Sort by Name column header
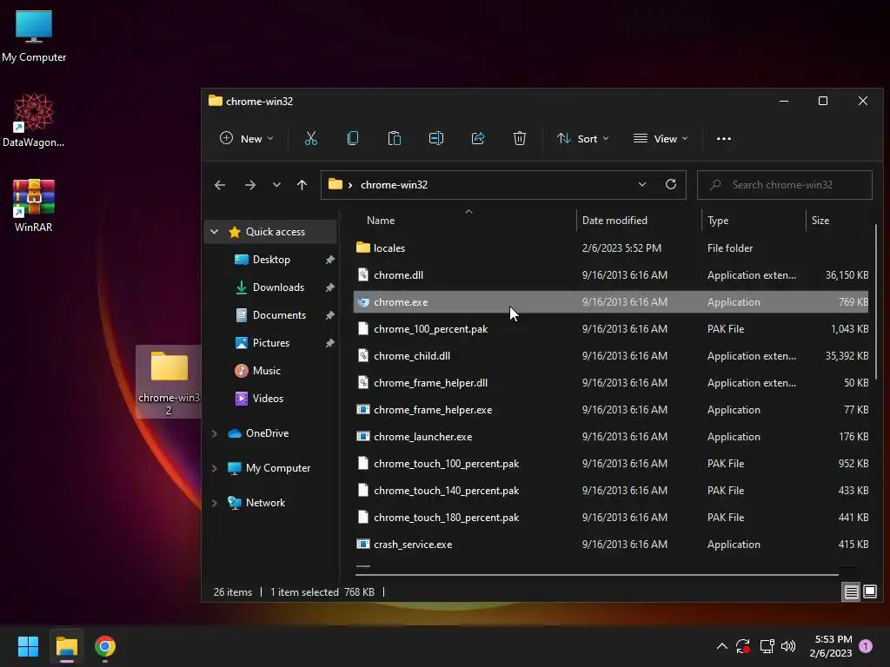 tap(381, 220)
